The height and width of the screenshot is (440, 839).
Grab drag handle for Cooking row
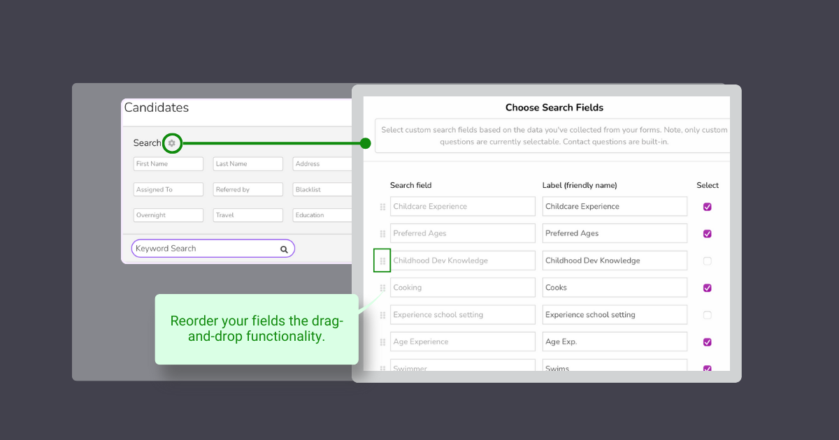(382, 288)
